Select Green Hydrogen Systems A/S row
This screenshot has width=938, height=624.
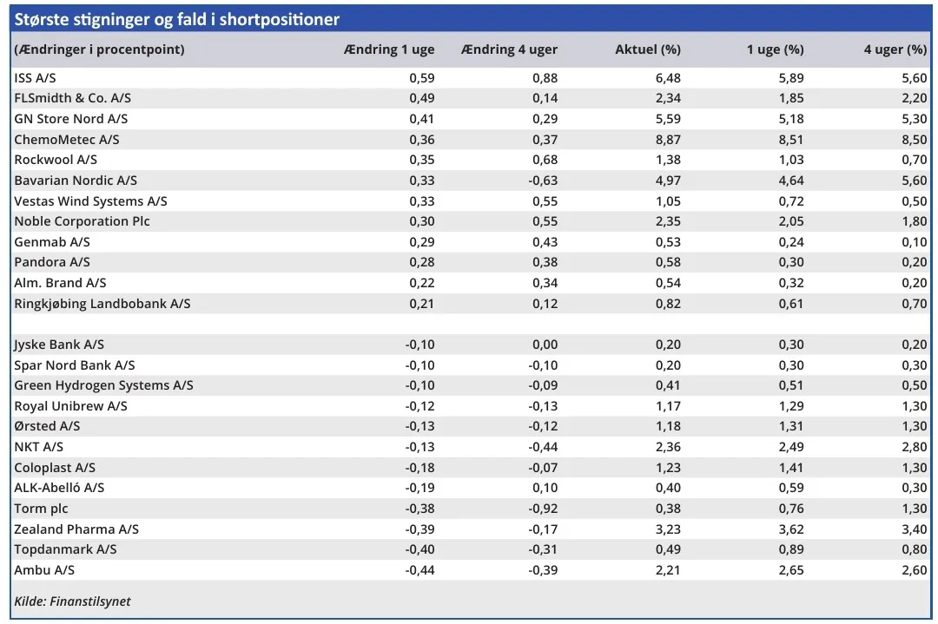(103, 385)
